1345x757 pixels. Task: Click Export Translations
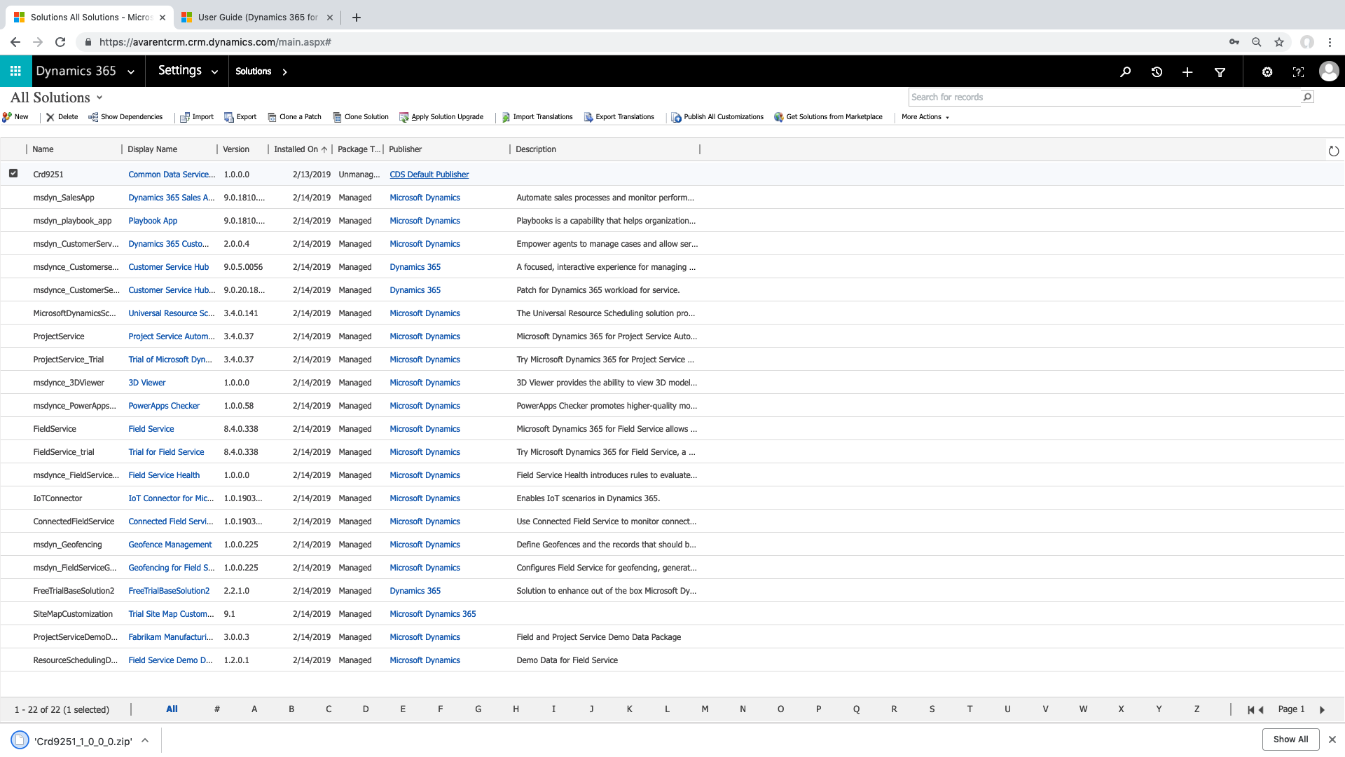[x=619, y=117]
